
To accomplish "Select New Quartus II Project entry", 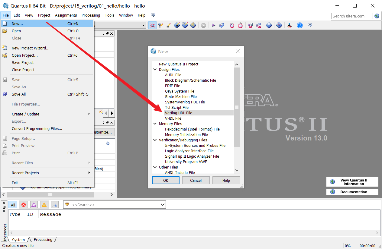I will (x=179, y=64).
